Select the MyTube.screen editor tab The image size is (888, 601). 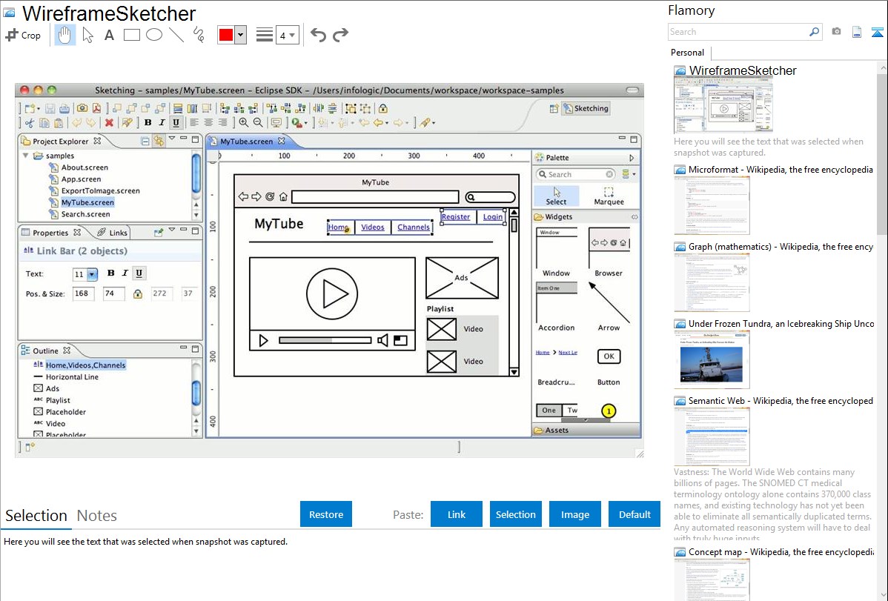[246, 141]
